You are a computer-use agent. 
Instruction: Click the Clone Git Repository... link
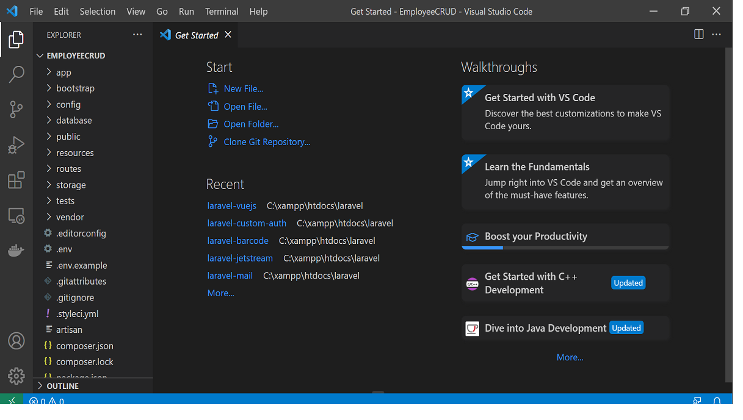[267, 141]
